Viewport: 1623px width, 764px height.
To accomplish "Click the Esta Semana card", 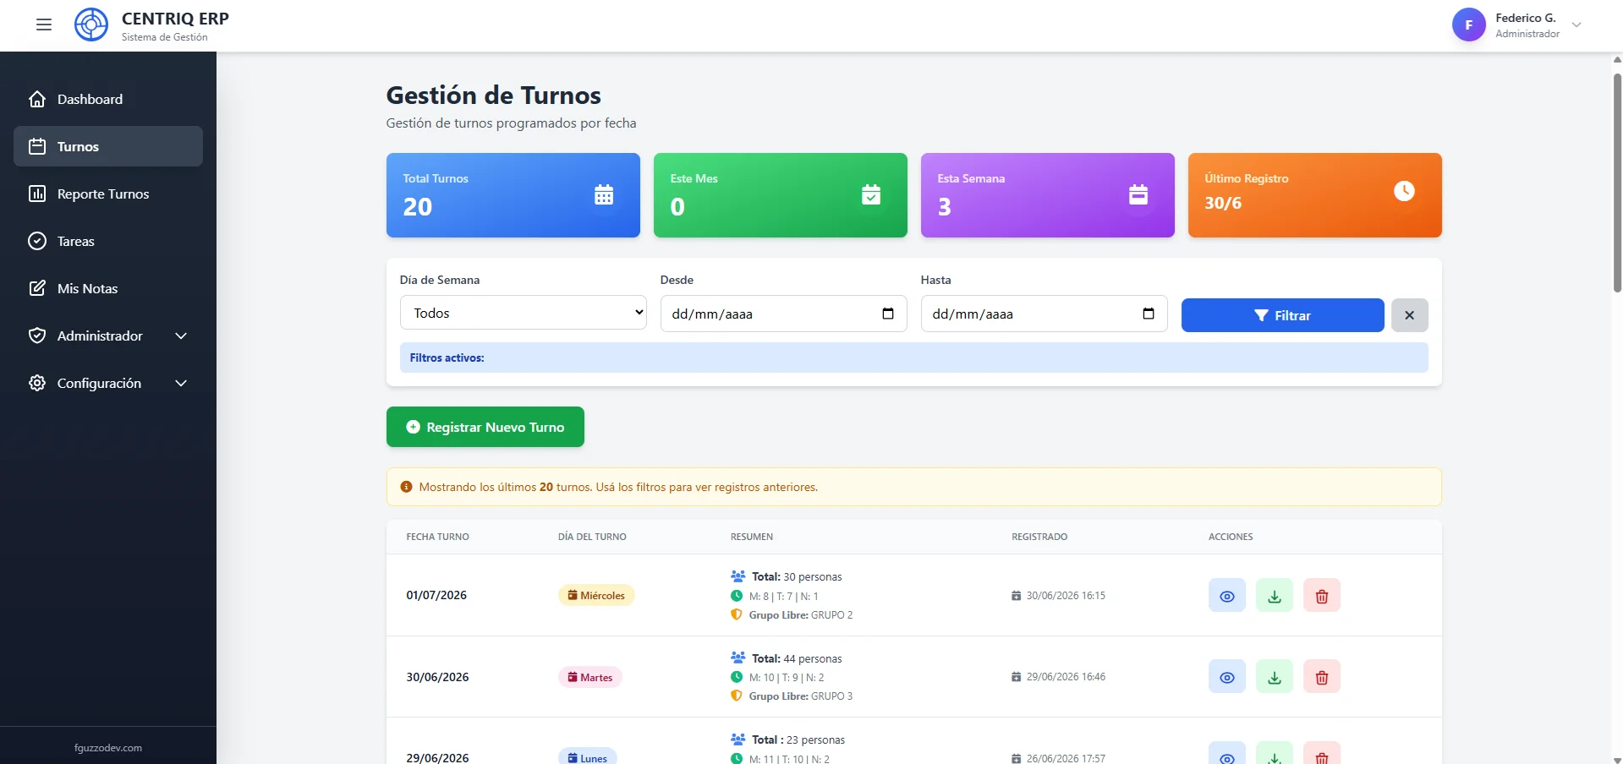I will pos(1048,195).
